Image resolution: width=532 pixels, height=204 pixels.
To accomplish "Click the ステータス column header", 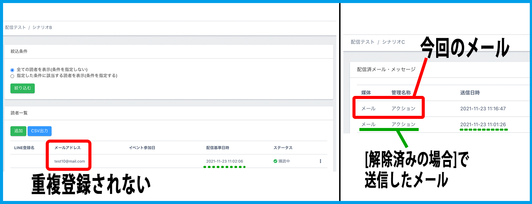I will tap(283, 148).
